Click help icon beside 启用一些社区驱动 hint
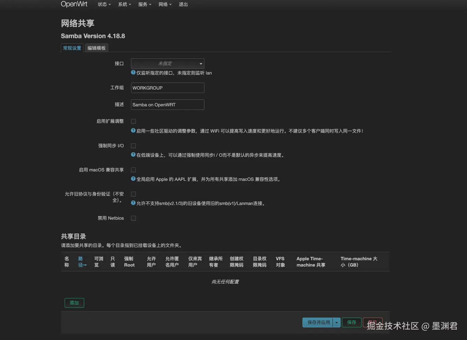 click(x=133, y=130)
